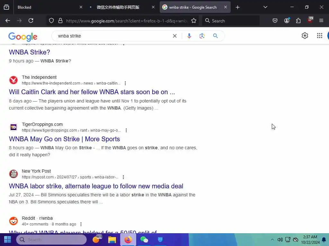
Task: Close the wnba strike search tab
Action: coord(225,7)
